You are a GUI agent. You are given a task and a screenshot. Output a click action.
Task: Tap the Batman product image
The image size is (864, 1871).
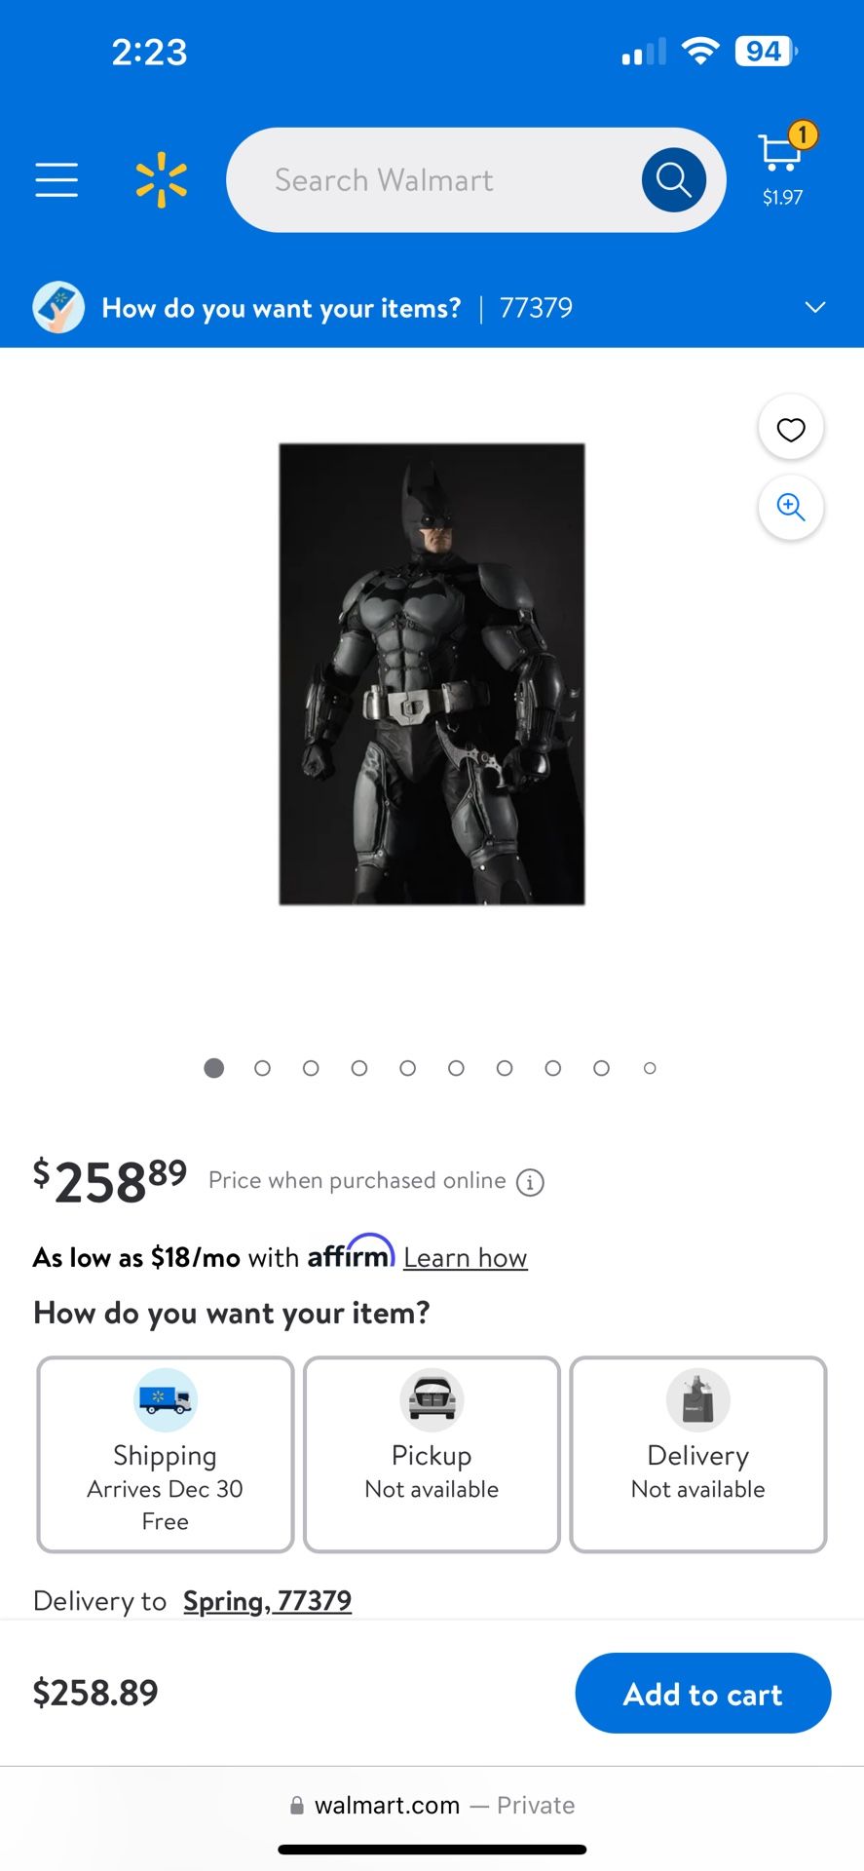pyautogui.click(x=432, y=674)
